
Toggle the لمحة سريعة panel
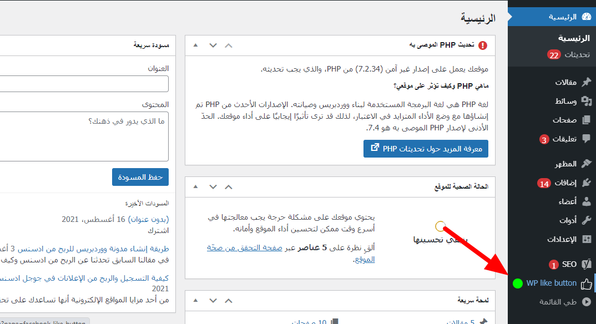[x=195, y=300]
